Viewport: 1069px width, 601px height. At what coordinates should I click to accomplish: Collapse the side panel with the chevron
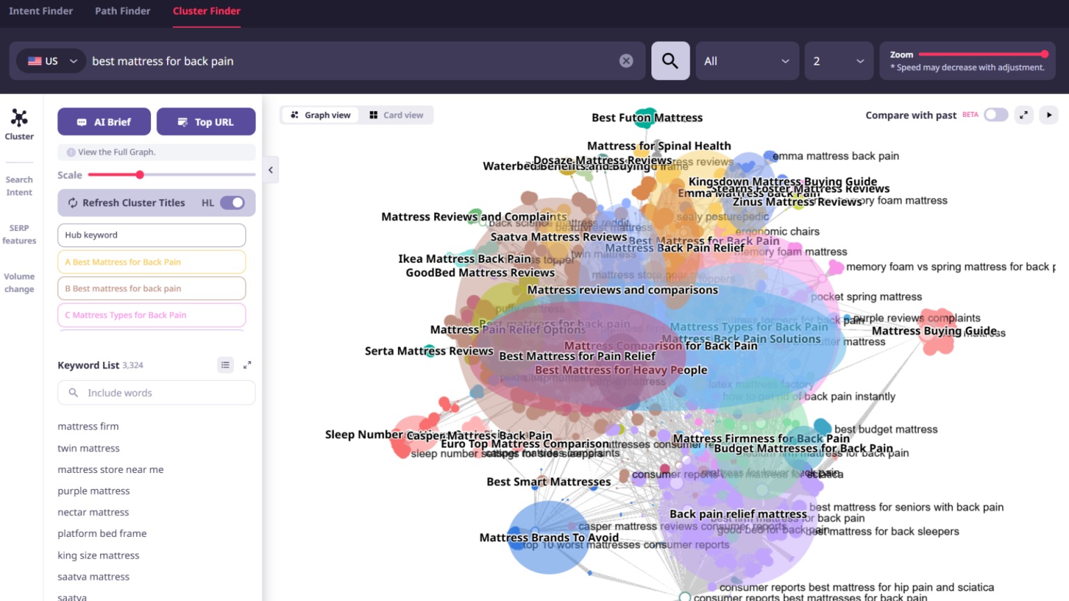click(x=271, y=169)
